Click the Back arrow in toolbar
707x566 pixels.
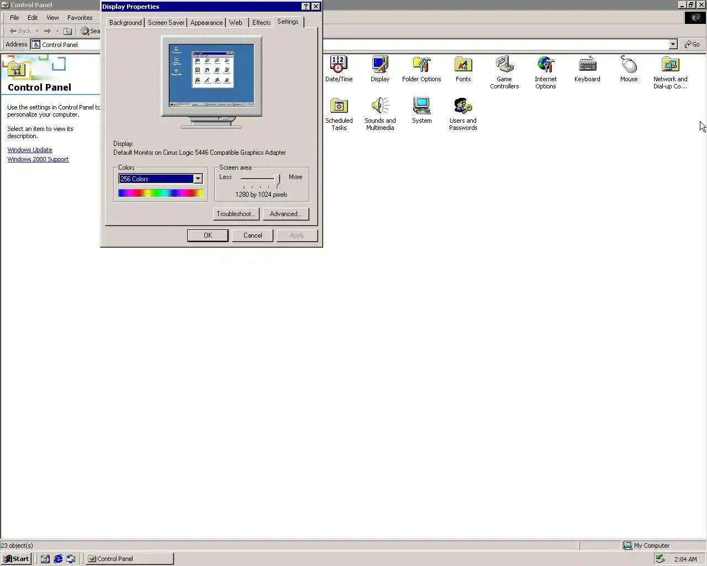click(x=20, y=31)
